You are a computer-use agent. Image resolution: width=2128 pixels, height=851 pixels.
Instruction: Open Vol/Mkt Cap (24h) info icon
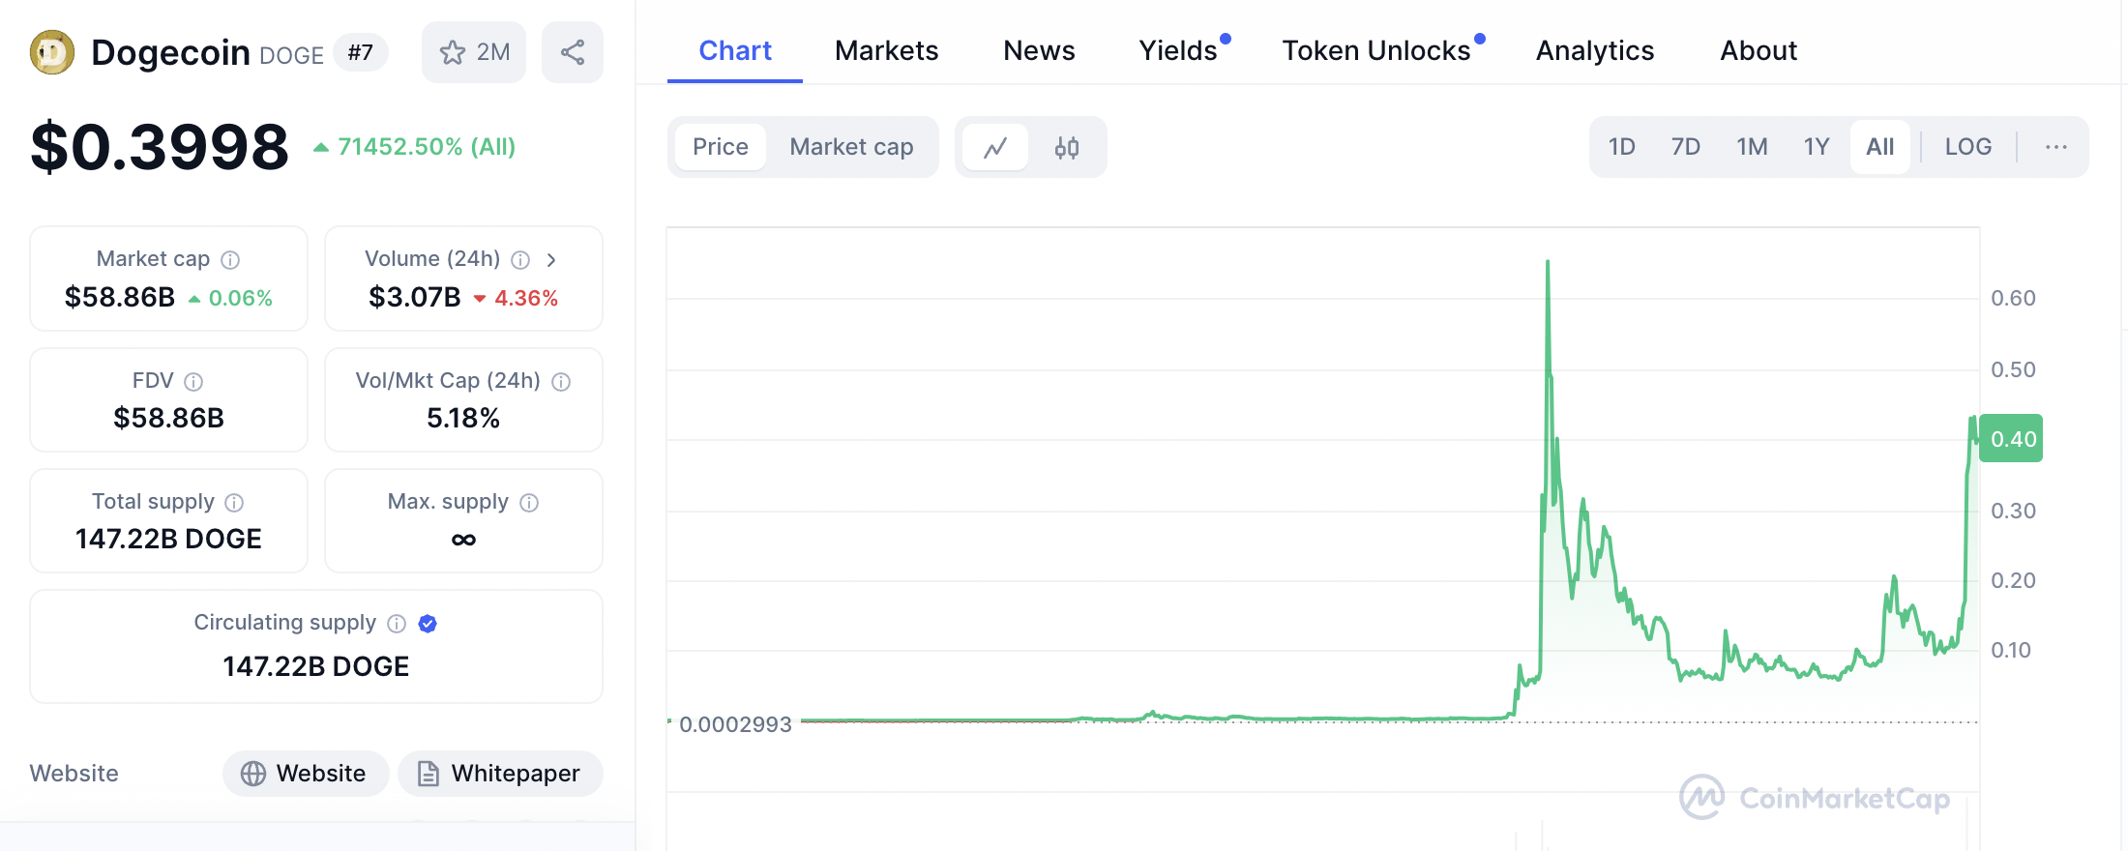(x=561, y=382)
